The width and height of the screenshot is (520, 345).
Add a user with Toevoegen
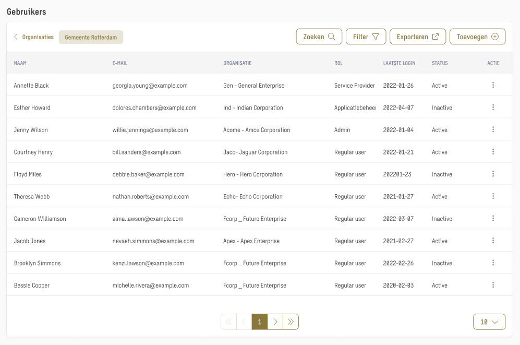tap(477, 37)
